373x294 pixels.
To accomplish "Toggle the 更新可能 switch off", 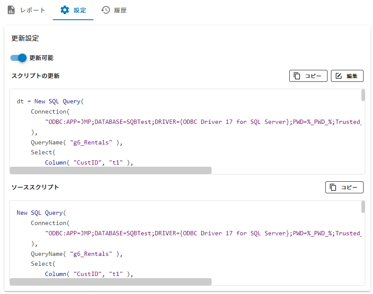I will click(x=19, y=58).
